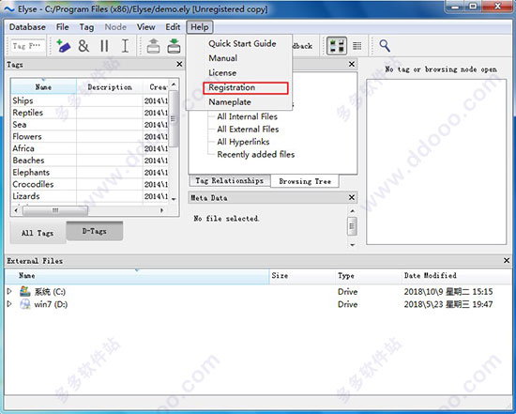This screenshot has width=516, height=414.
Task: Click the Tags list vertical scrollbar thumb
Action: coord(174,119)
